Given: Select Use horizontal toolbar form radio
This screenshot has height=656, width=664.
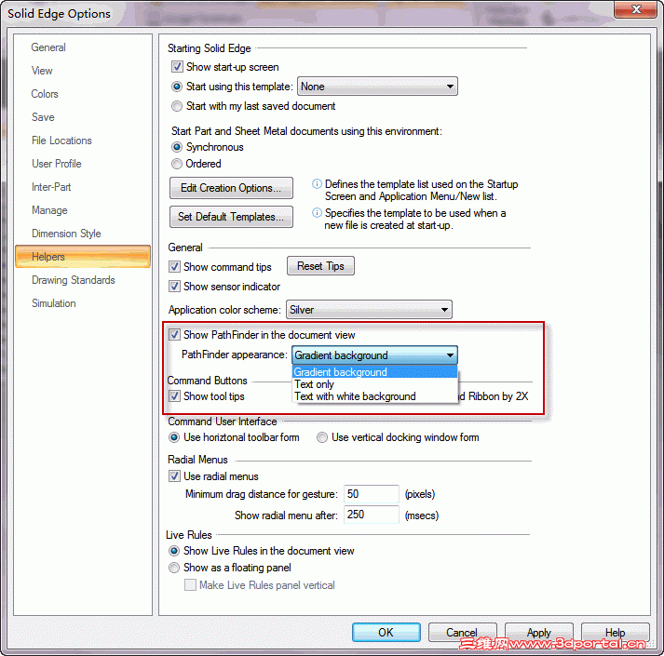Looking at the screenshot, I should [174, 437].
